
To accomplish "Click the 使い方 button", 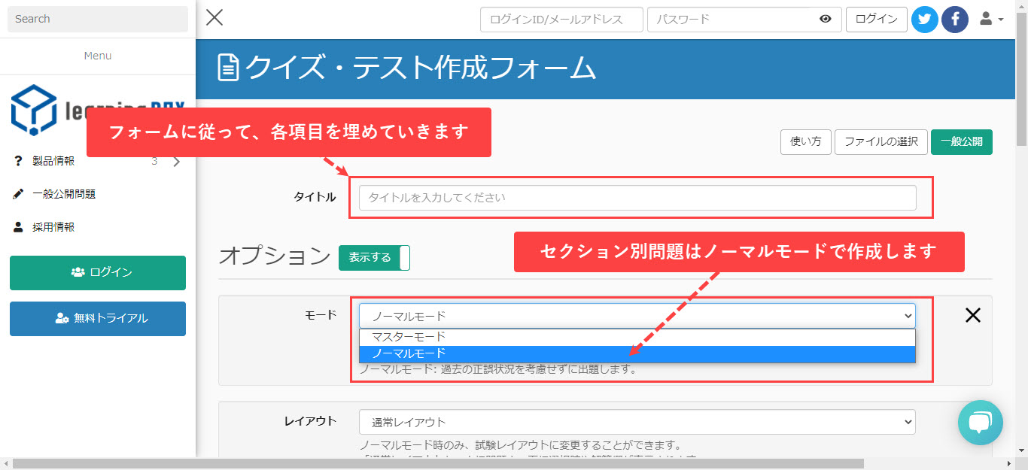I will click(805, 141).
